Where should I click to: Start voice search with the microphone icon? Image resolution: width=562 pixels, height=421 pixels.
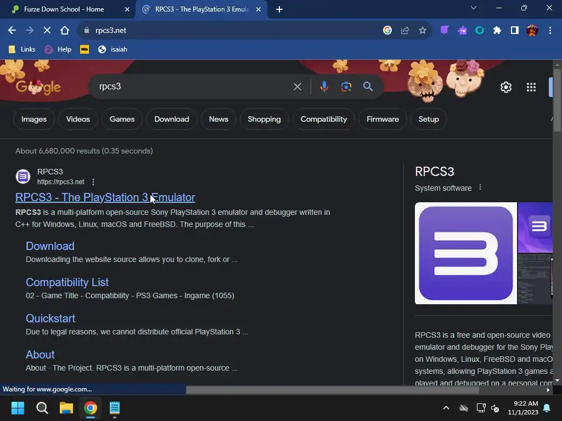click(324, 87)
